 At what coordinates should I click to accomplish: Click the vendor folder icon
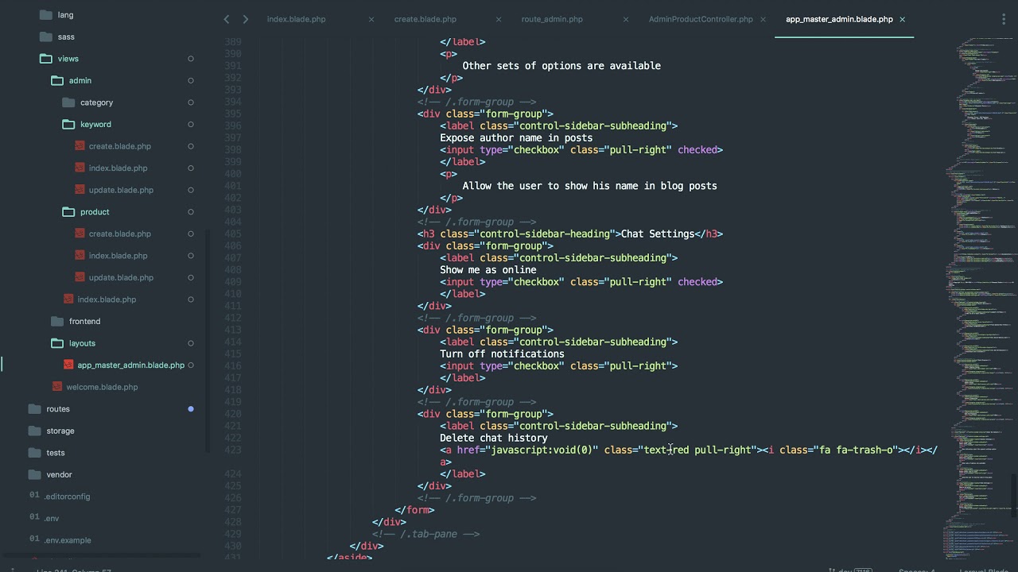(x=34, y=474)
